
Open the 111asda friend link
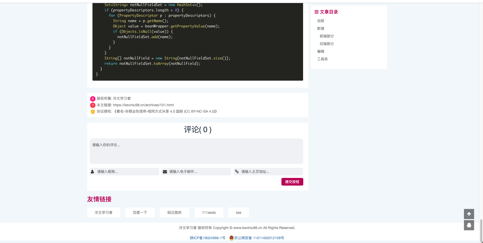(x=209, y=212)
